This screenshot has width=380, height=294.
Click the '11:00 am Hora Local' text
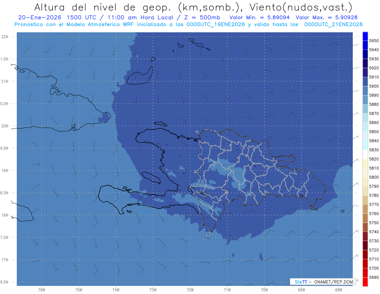tap(141, 17)
